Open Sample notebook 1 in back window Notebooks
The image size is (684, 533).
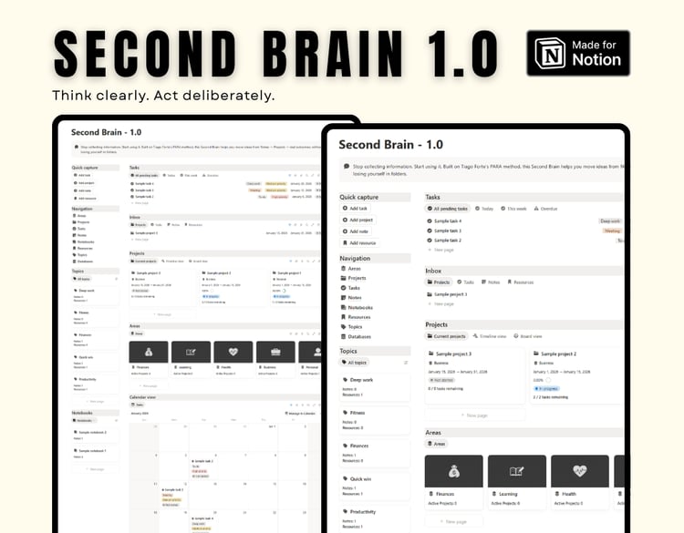(95, 453)
